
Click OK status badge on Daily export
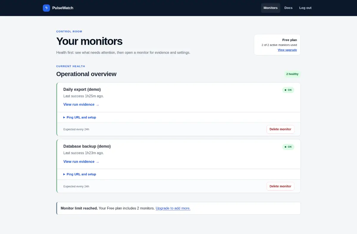coord(288,90)
